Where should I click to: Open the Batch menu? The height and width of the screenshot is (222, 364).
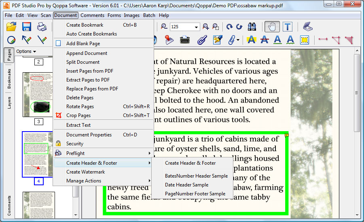click(149, 15)
